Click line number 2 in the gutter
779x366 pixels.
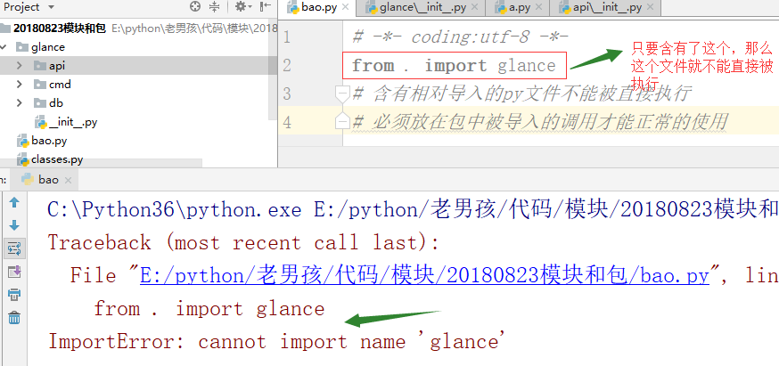click(x=287, y=66)
